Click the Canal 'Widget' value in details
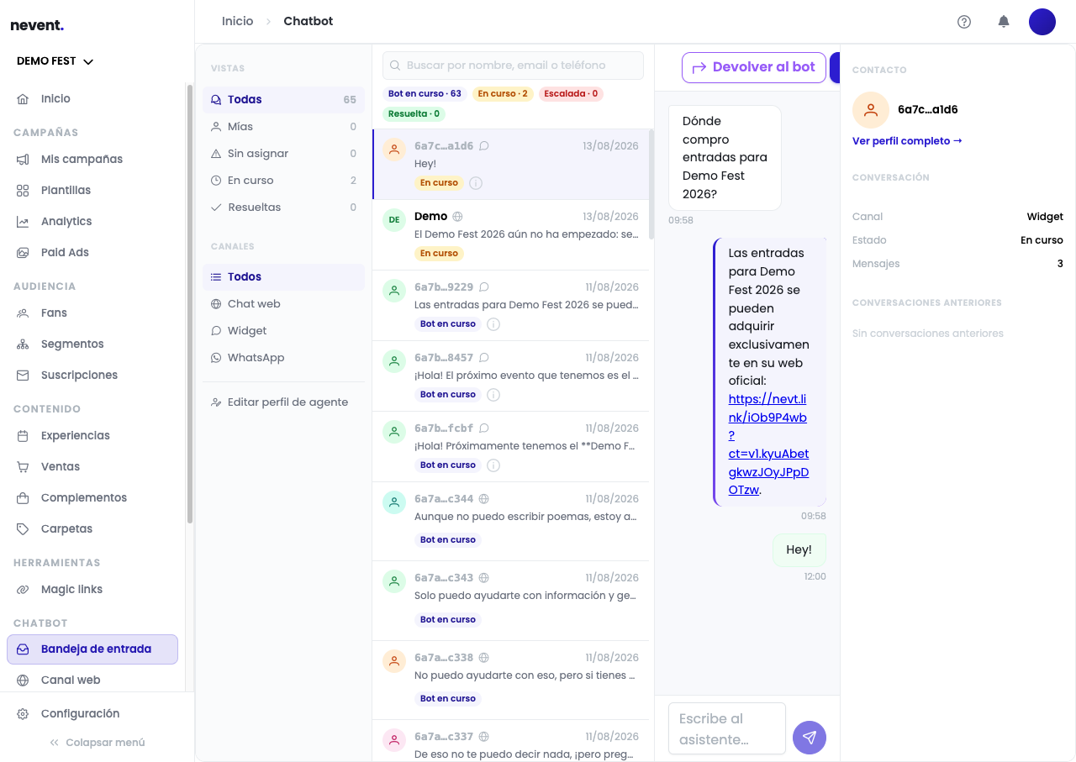The image size is (1076, 762). (x=1045, y=217)
